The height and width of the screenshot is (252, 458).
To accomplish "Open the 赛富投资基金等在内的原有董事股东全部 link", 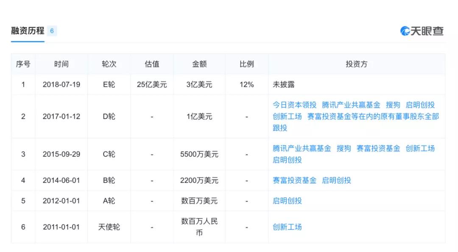I will [x=373, y=116].
